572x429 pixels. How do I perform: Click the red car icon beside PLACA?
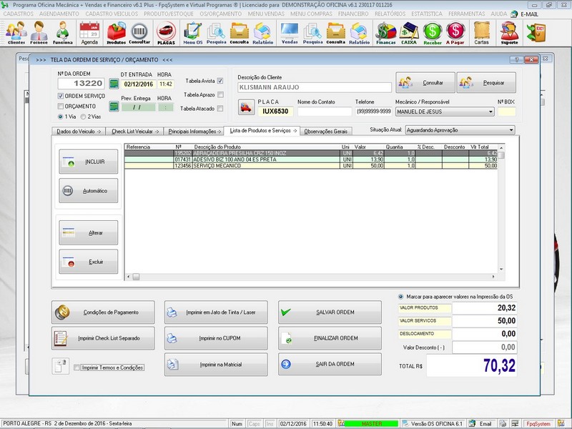(246, 107)
